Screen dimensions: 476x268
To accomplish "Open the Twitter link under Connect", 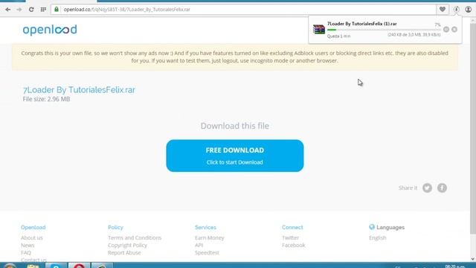I will (x=290, y=237).
